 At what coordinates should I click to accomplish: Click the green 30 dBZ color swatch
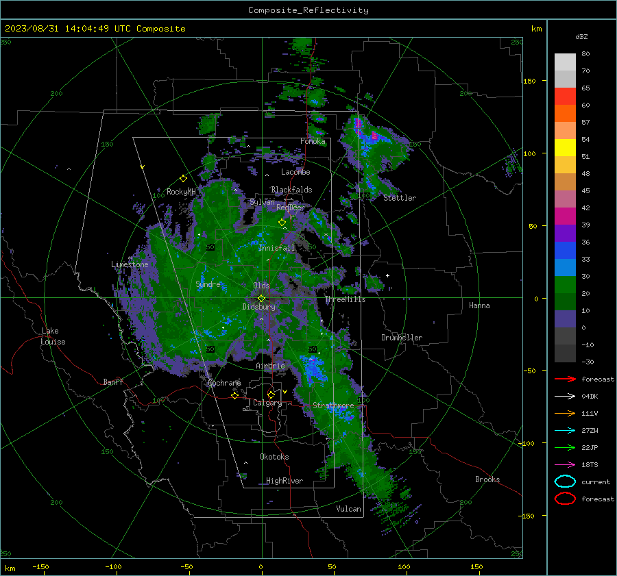[565, 285]
